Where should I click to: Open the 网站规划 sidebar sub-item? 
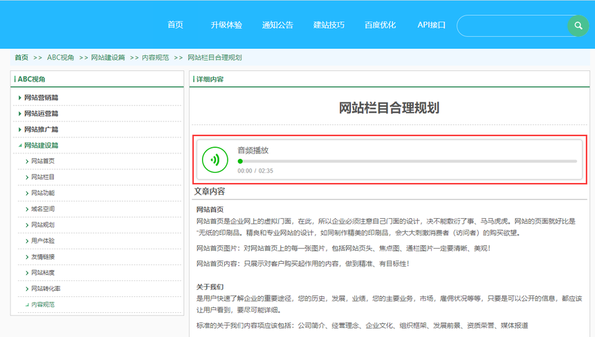coord(43,225)
